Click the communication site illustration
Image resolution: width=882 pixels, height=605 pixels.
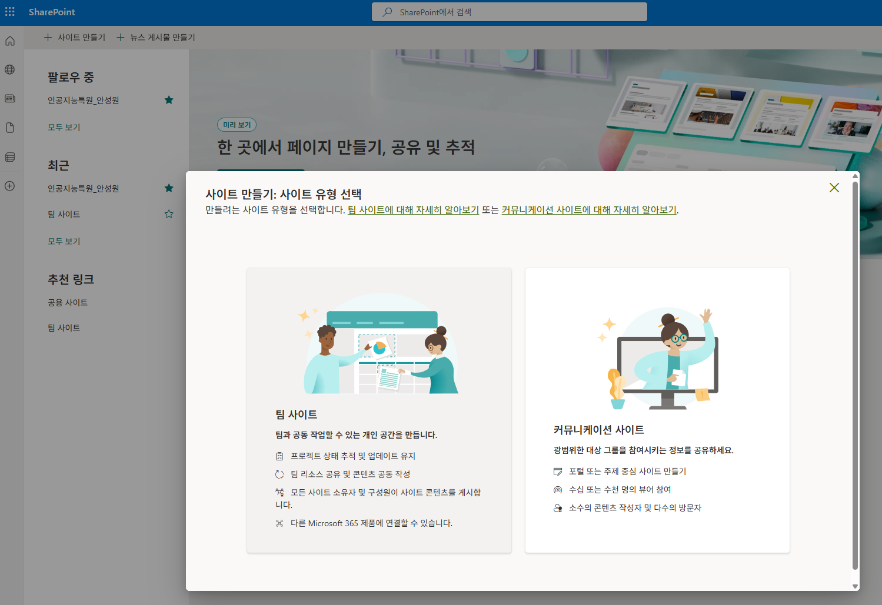(x=658, y=358)
